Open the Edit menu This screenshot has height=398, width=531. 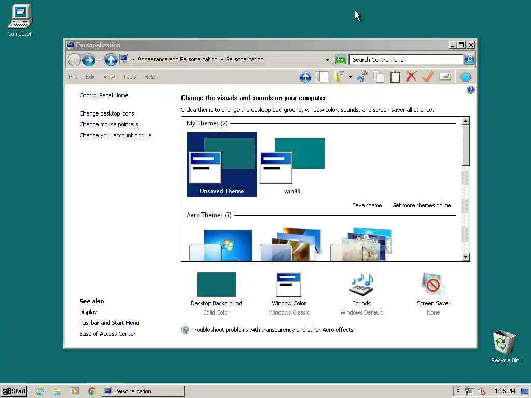point(90,77)
